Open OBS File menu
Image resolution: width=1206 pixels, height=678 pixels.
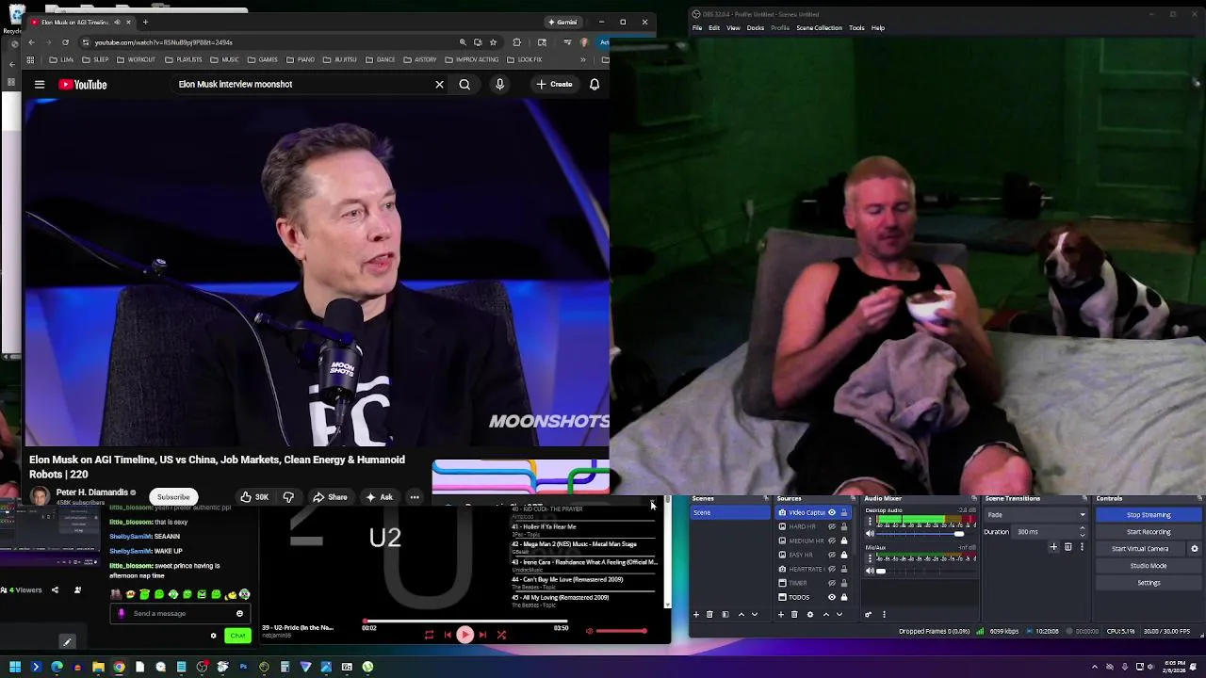[697, 28]
